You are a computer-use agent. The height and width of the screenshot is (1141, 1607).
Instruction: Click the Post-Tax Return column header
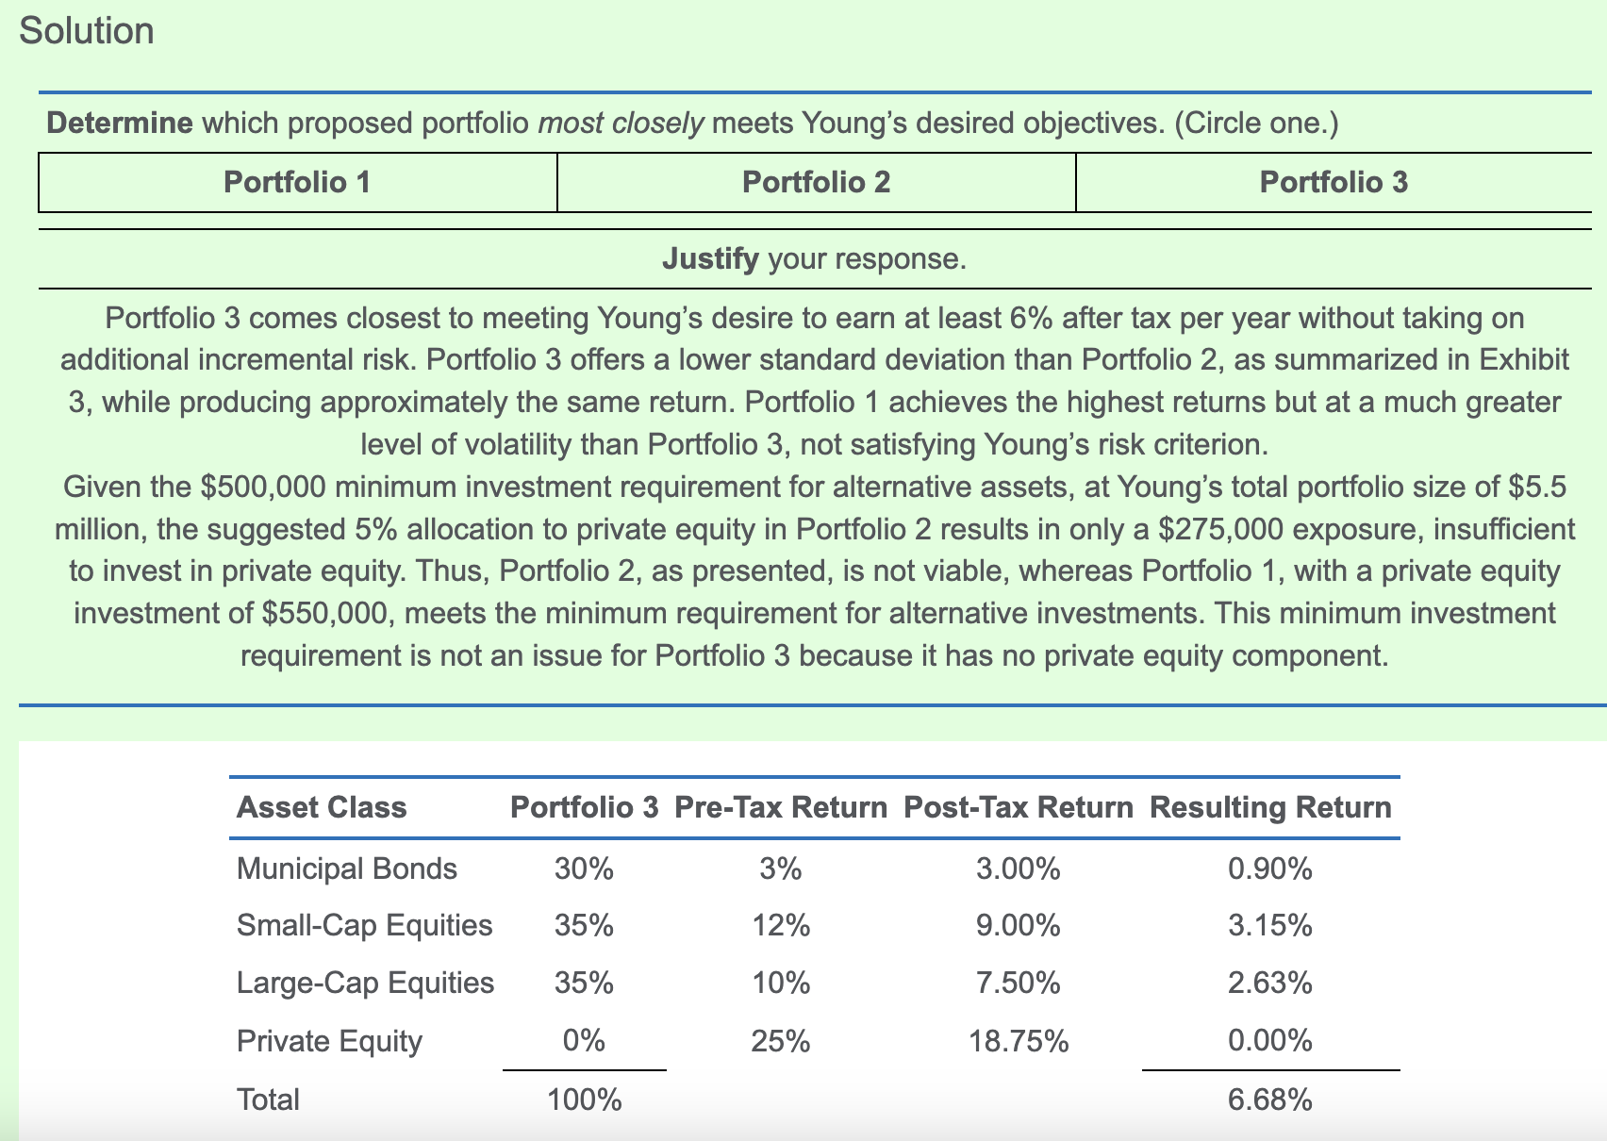(1018, 807)
